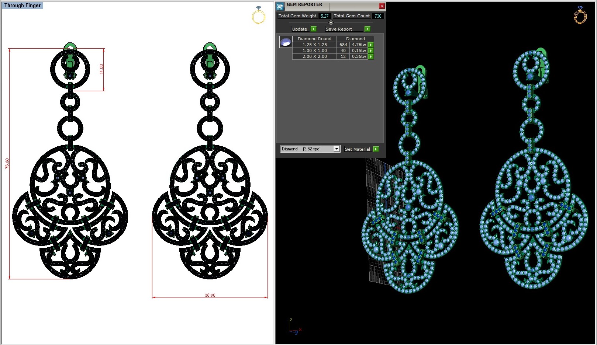Click the Through Finger viewport label
This screenshot has width=597, height=345.
click(x=23, y=6)
